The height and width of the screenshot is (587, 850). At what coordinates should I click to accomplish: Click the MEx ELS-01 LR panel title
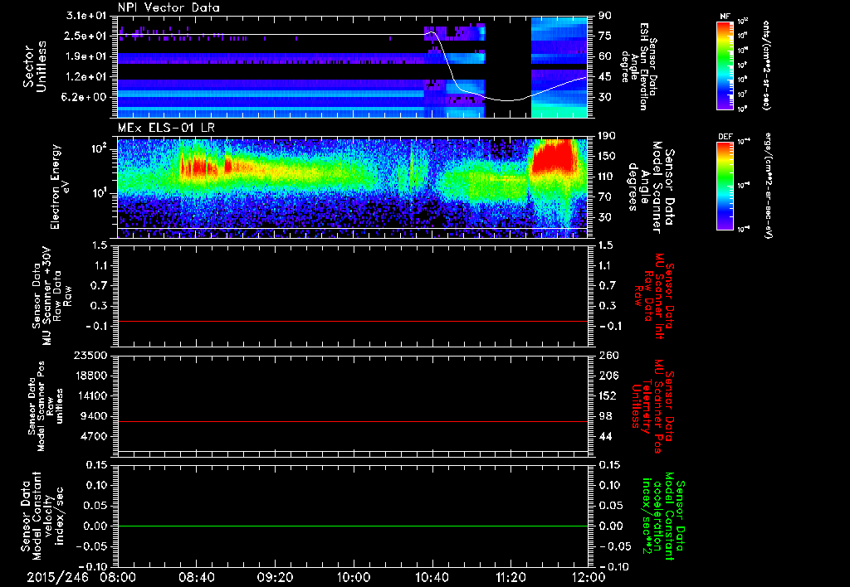pyautogui.click(x=166, y=128)
